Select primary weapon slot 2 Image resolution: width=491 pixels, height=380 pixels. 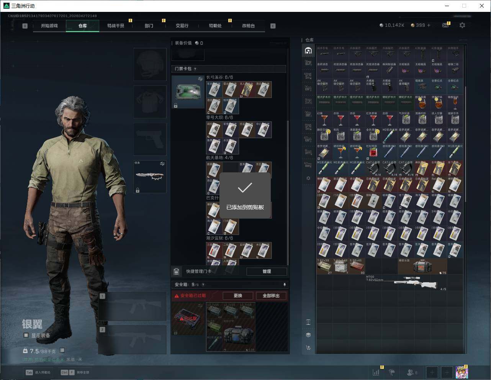[x=133, y=340]
